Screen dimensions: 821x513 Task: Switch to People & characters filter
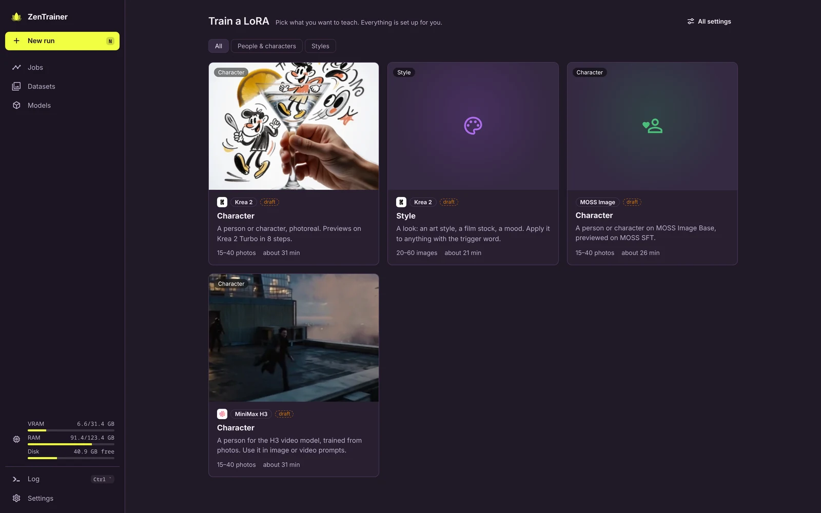pyautogui.click(x=267, y=46)
